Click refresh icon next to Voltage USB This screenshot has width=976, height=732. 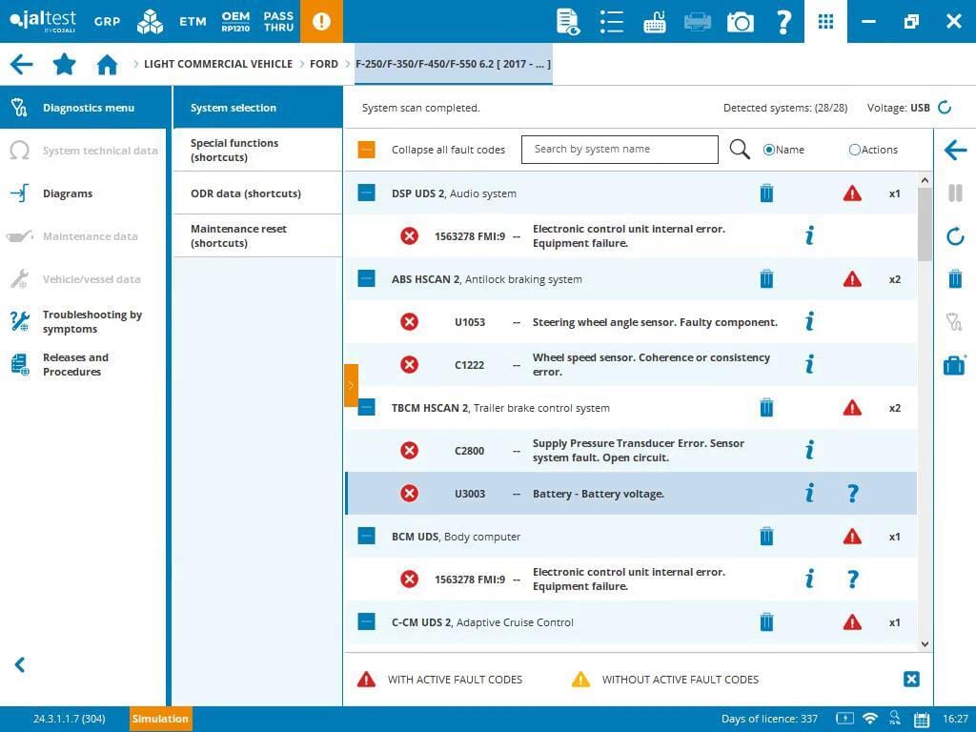tap(945, 108)
